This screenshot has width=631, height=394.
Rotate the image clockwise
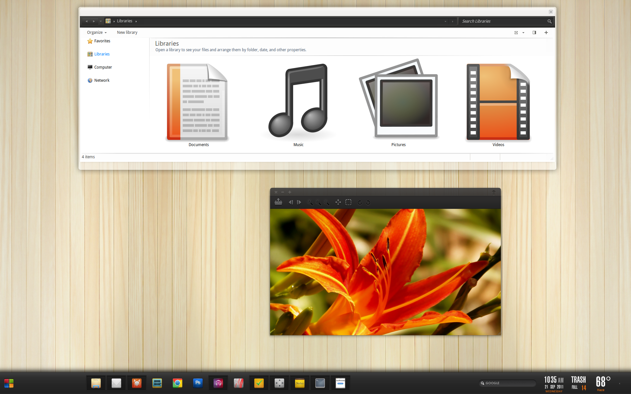tap(360, 203)
